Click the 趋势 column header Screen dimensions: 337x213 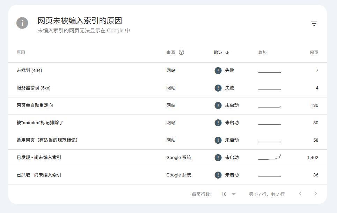pyautogui.click(x=262, y=53)
